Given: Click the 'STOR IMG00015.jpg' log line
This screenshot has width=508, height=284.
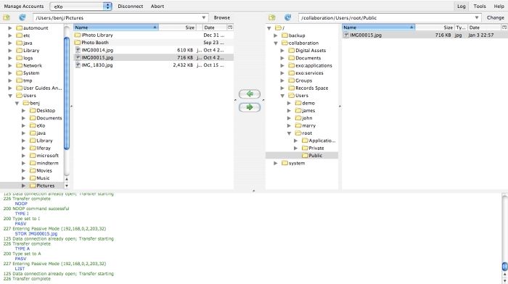Looking at the screenshot, I should [36, 233].
